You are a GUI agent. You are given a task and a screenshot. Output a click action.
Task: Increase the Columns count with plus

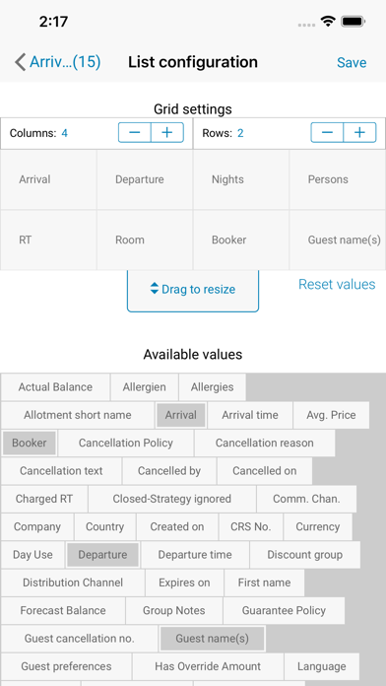coord(167,132)
